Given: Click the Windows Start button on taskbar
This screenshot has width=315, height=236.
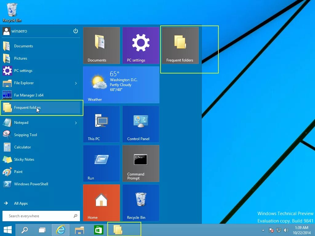Looking at the screenshot, I should [x=8, y=230].
